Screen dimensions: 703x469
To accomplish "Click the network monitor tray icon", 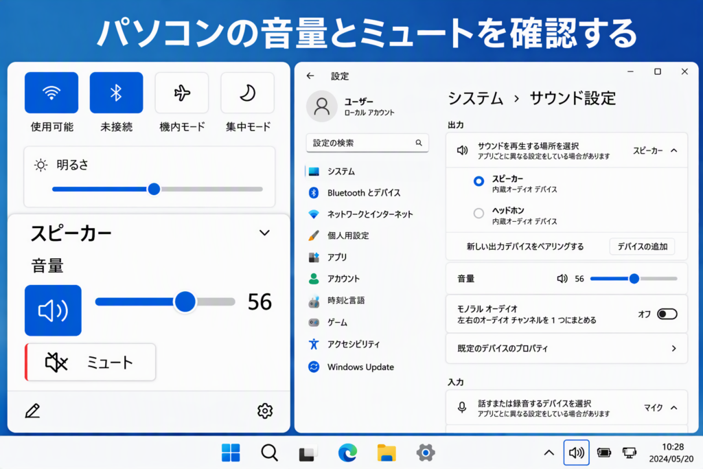I will click(630, 453).
